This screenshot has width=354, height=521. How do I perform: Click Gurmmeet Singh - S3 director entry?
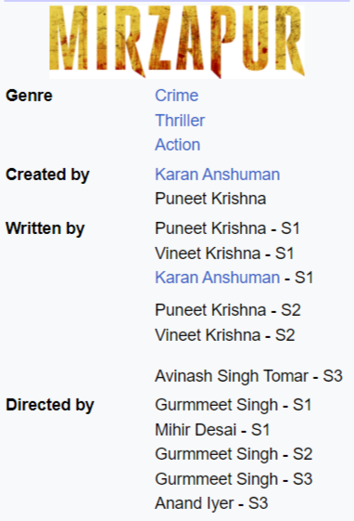coord(234,479)
